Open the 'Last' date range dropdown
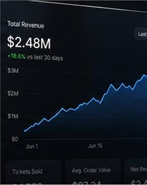The image size is (147, 185). pos(141,34)
